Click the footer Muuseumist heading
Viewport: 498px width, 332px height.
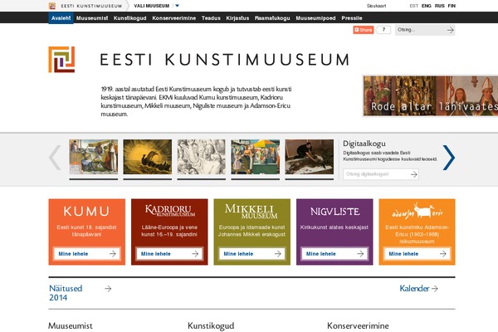click(x=71, y=325)
